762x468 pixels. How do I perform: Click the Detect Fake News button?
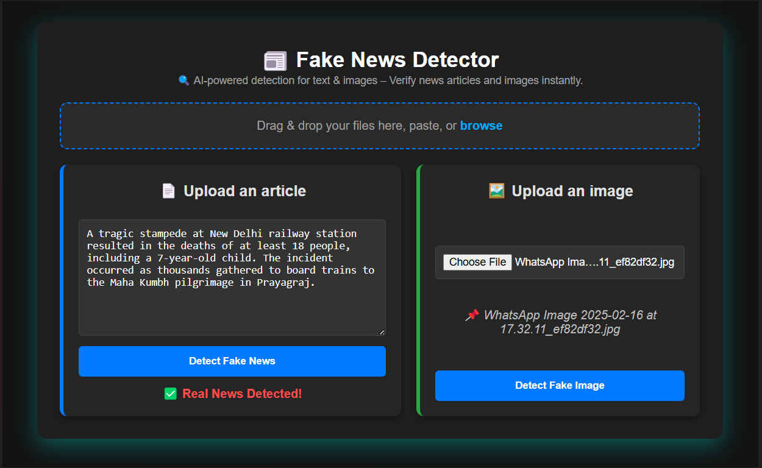[232, 361]
